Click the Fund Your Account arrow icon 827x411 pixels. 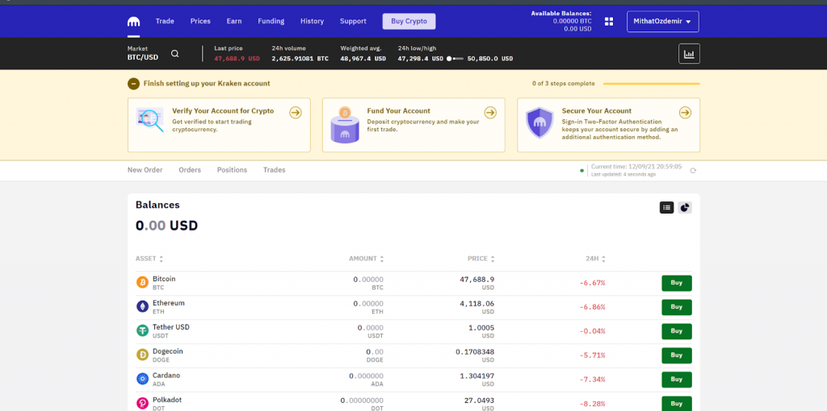point(490,113)
